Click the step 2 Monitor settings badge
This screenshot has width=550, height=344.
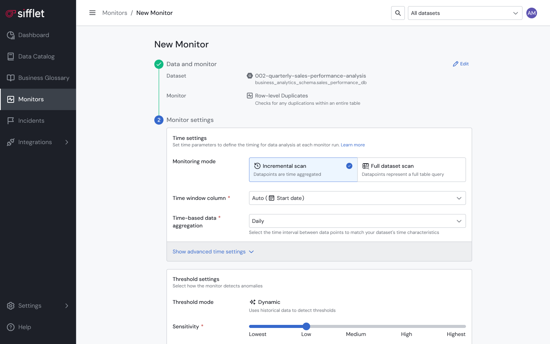click(159, 120)
